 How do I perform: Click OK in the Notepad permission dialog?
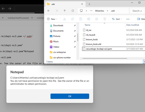pos(70,96)
